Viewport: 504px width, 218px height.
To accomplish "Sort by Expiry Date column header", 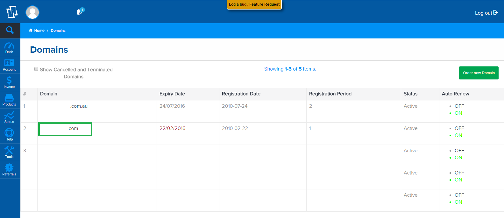I will (x=172, y=94).
